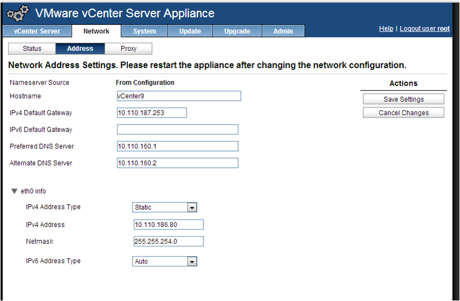Open the Update tab
Viewport: 460px width, 301px height.
pyautogui.click(x=190, y=31)
